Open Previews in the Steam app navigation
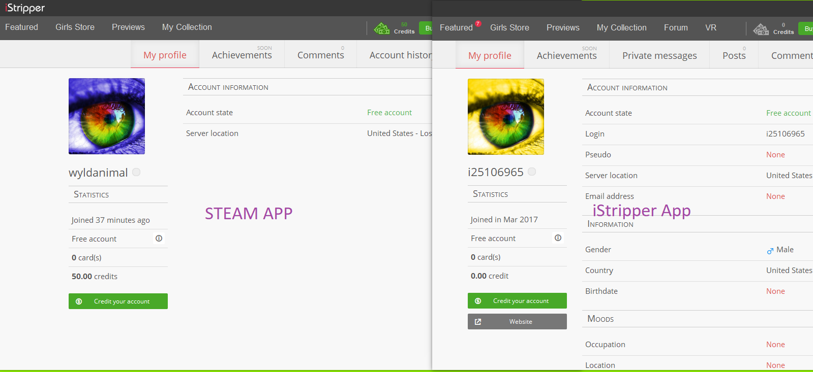 tap(128, 27)
